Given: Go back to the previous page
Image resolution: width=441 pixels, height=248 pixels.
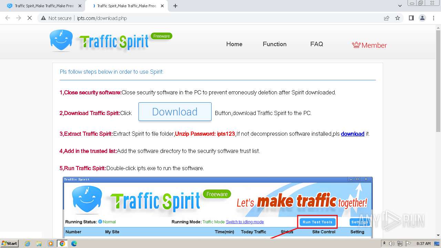Looking at the screenshot, I should coord(8,18).
